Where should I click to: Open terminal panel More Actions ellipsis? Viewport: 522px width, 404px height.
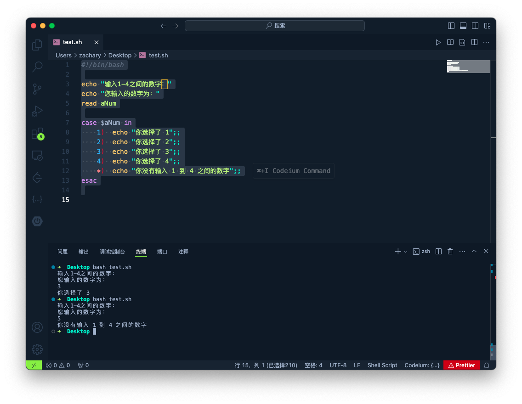pos(462,252)
